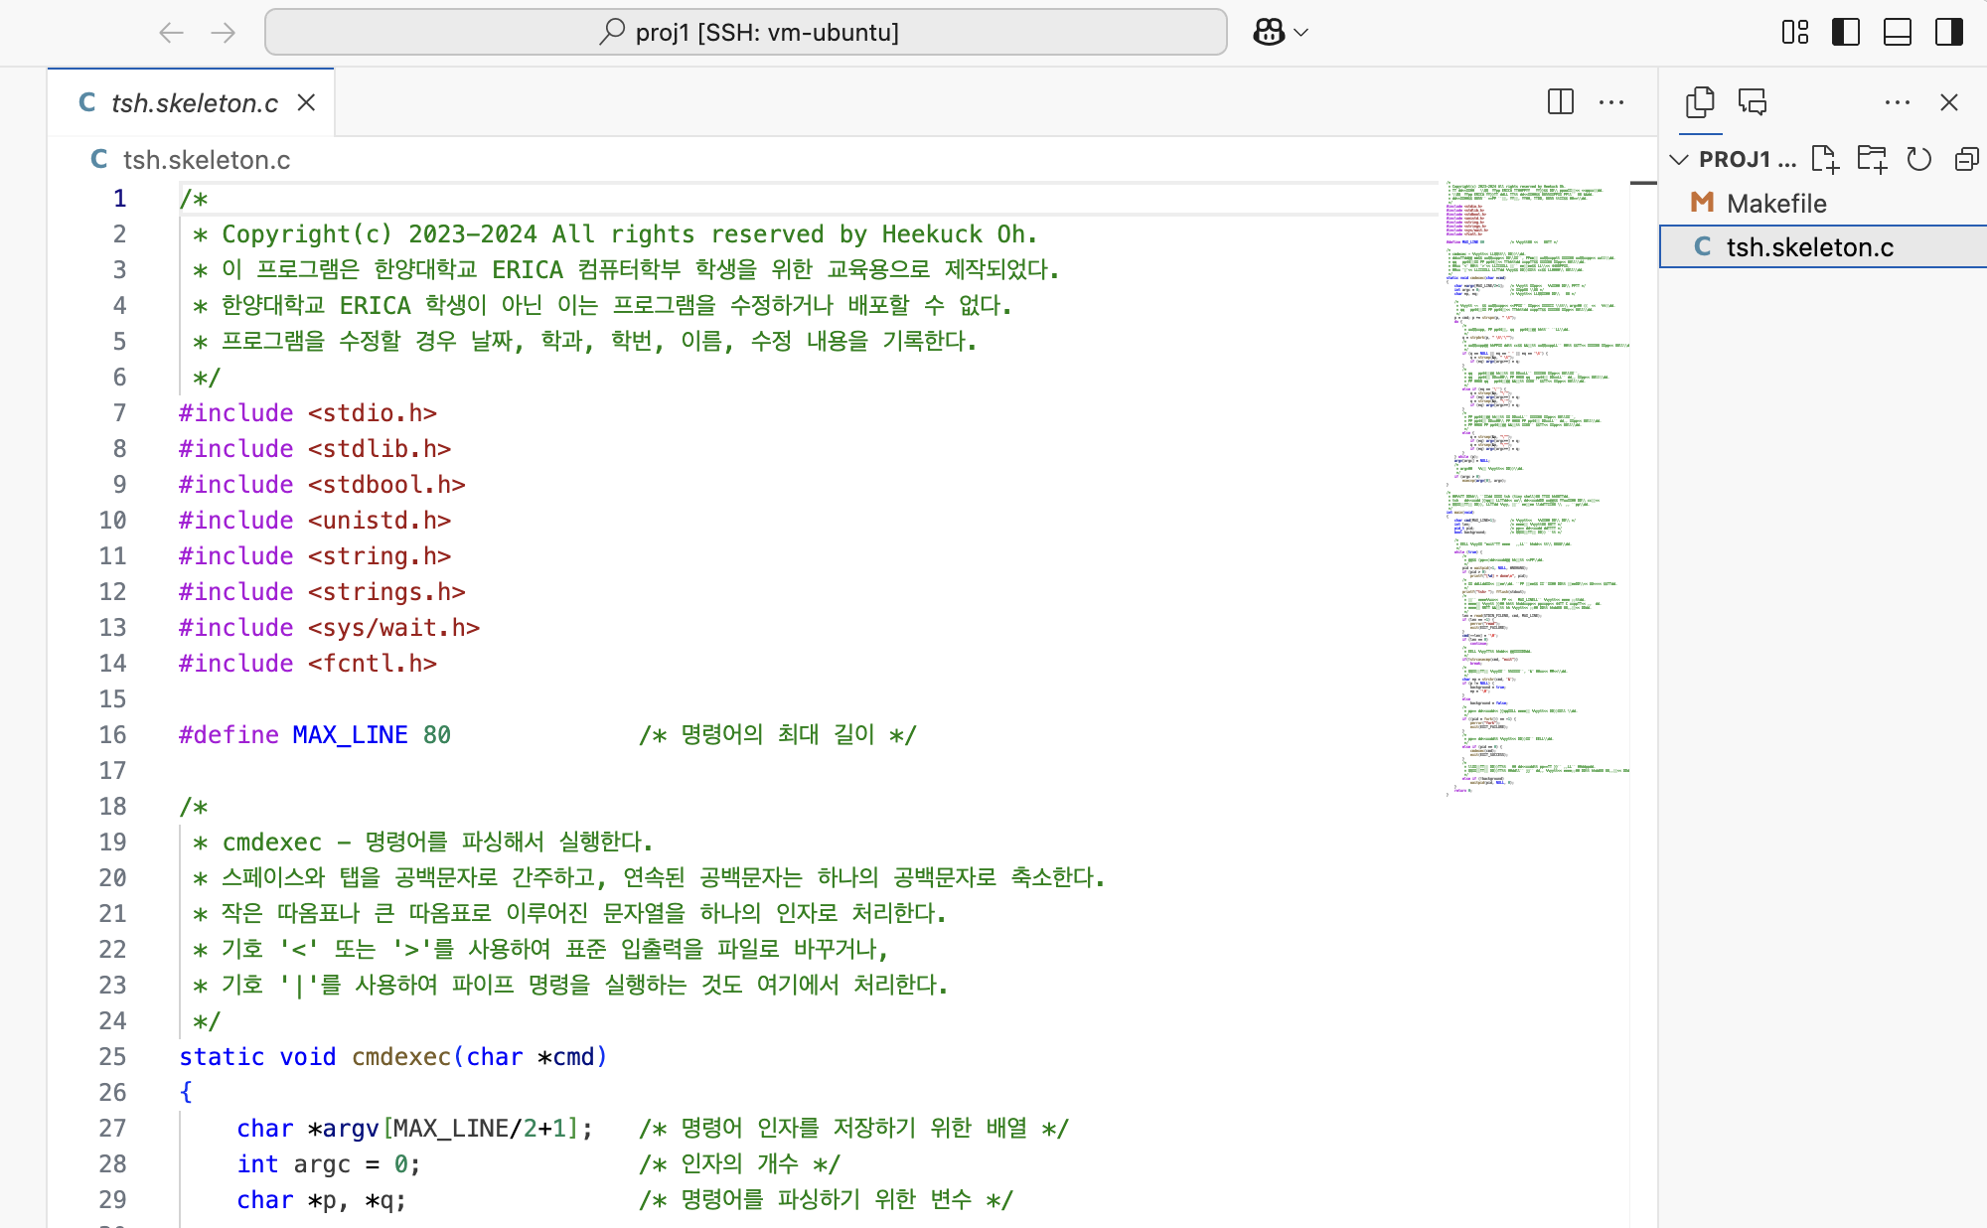Click line number 25 in gutter
Screen dimensions: 1987x1228
[112, 1056]
